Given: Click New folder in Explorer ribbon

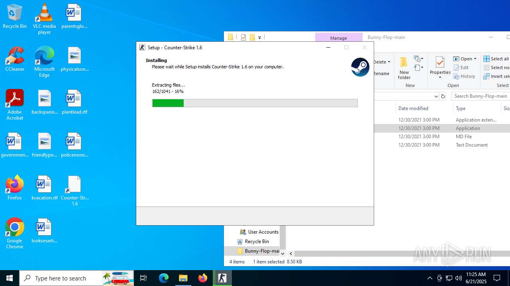Looking at the screenshot, I should pyautogui.click(x=404, y=68).
